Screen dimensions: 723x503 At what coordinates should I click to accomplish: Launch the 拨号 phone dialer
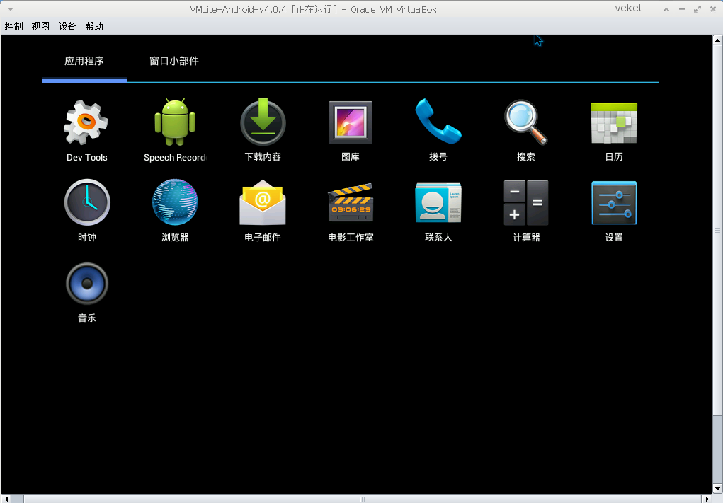(438, 130)
